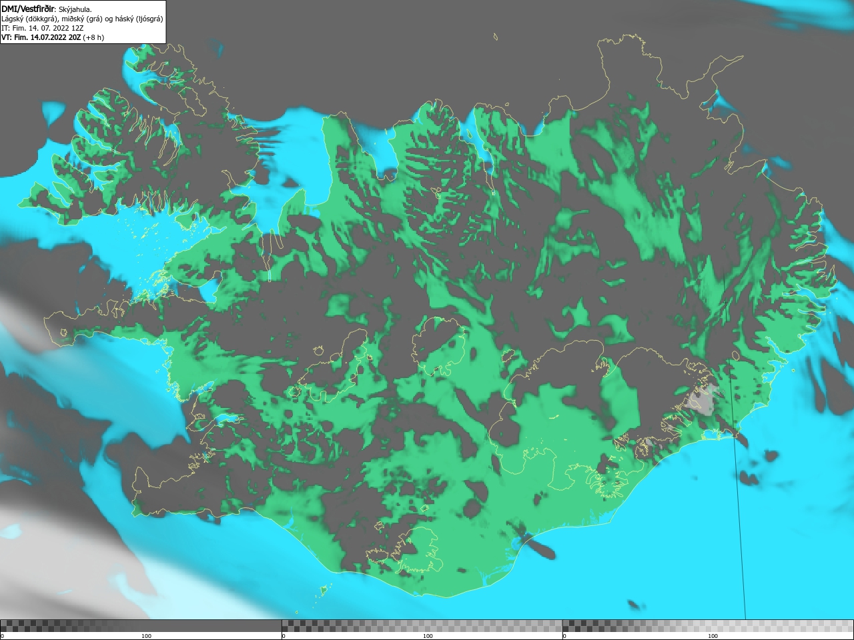Click the '100' label under middle scale bar
854x640 pixels.
(428, 636)
